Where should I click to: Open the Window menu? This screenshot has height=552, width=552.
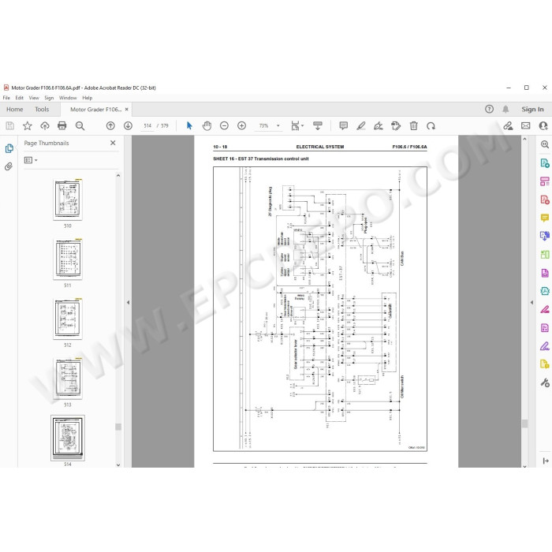[x=68, y=98]
